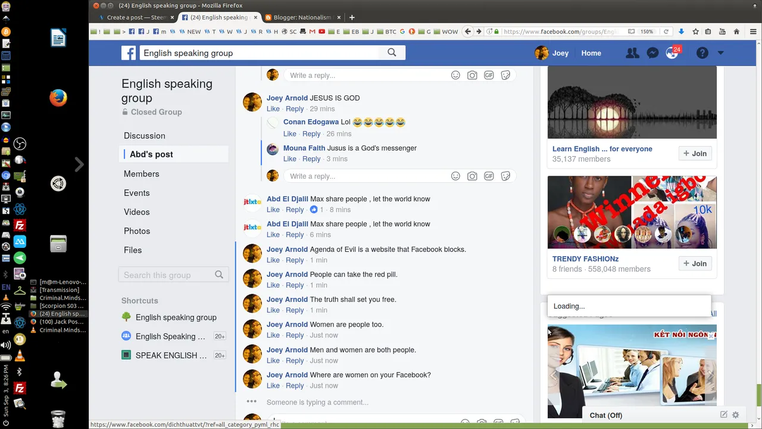Viewport: 762px width, 429px height.
Task: Like Joey Arnold's JESUS IS GOD comment
Action: (273, 109)
